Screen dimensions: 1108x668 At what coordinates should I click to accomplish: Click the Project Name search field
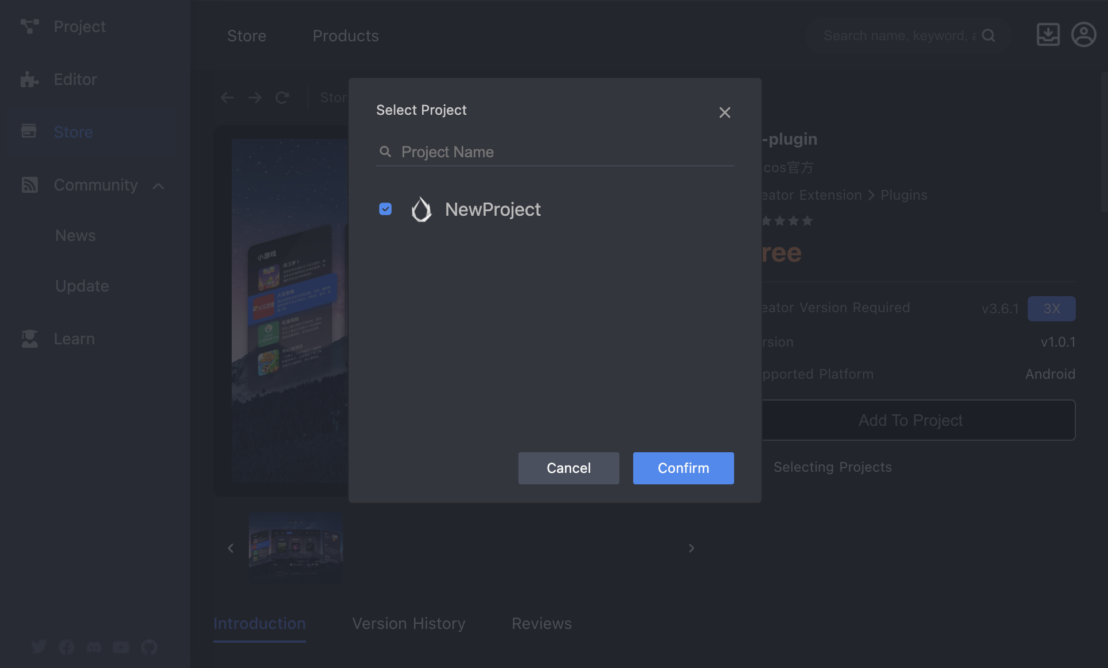tap(555, 152)
